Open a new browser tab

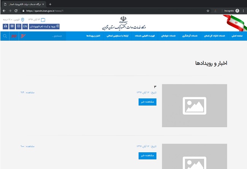click(50, 4)
